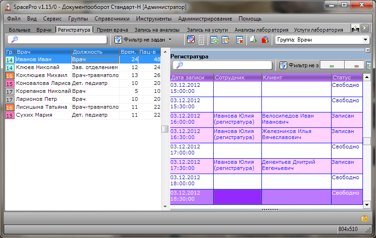Image resolution: width=376 pixels, height=238 pixels.
Task: Switch to the Врачи tab
Action: coord(44,30)
